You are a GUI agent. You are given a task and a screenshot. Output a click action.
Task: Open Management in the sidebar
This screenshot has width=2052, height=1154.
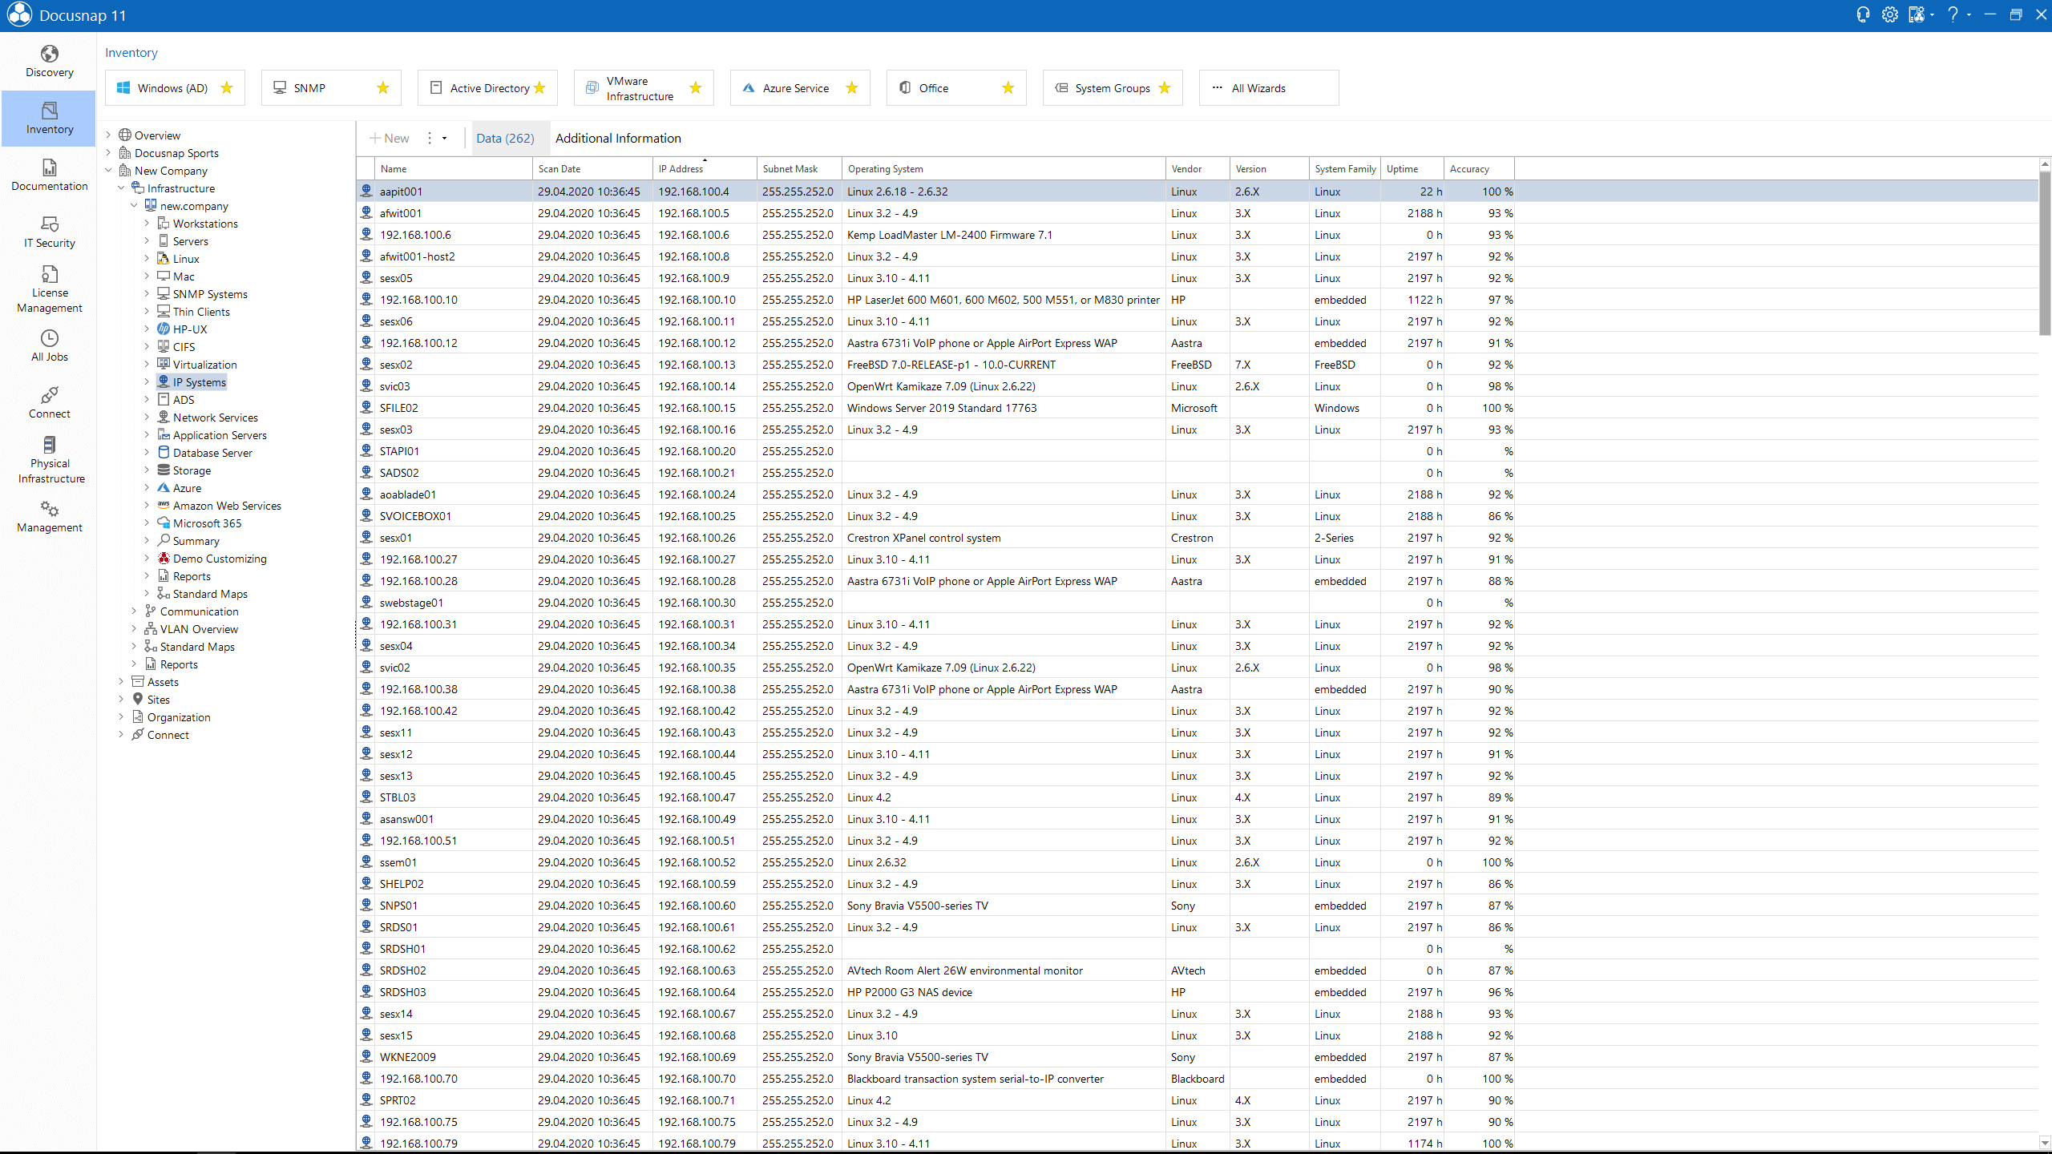[49, 517]
